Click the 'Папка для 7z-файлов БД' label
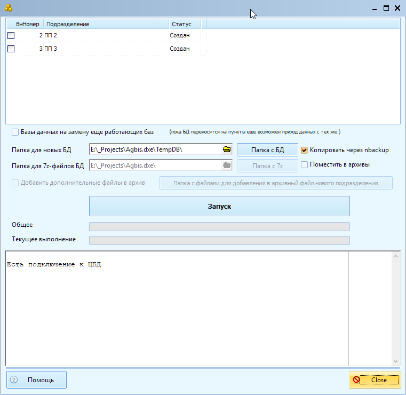This screenshot has height=395, width=406. pyautogui.click(x=48, y=166)
